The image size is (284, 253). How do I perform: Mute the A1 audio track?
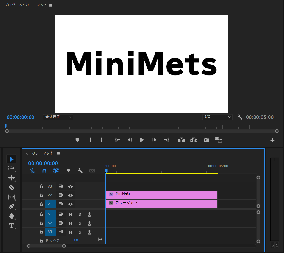click(70, 214)
